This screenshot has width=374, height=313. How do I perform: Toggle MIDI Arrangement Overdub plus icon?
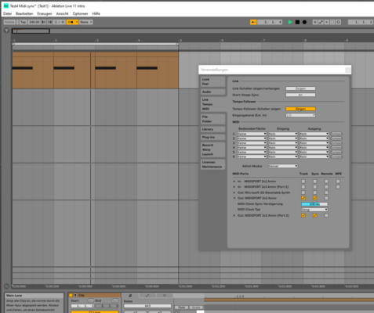315,22
